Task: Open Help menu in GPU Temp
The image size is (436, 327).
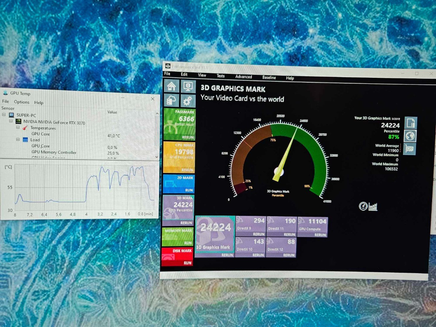Action: click(x=39, y=102)
